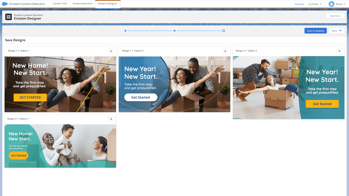Switch to the Content Selection tab
This screenshot has width=349, height=196.
(82, 3)
